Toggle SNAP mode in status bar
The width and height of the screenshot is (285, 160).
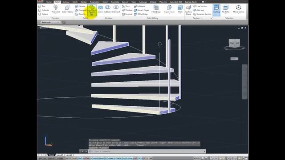[x=74, y=159]
